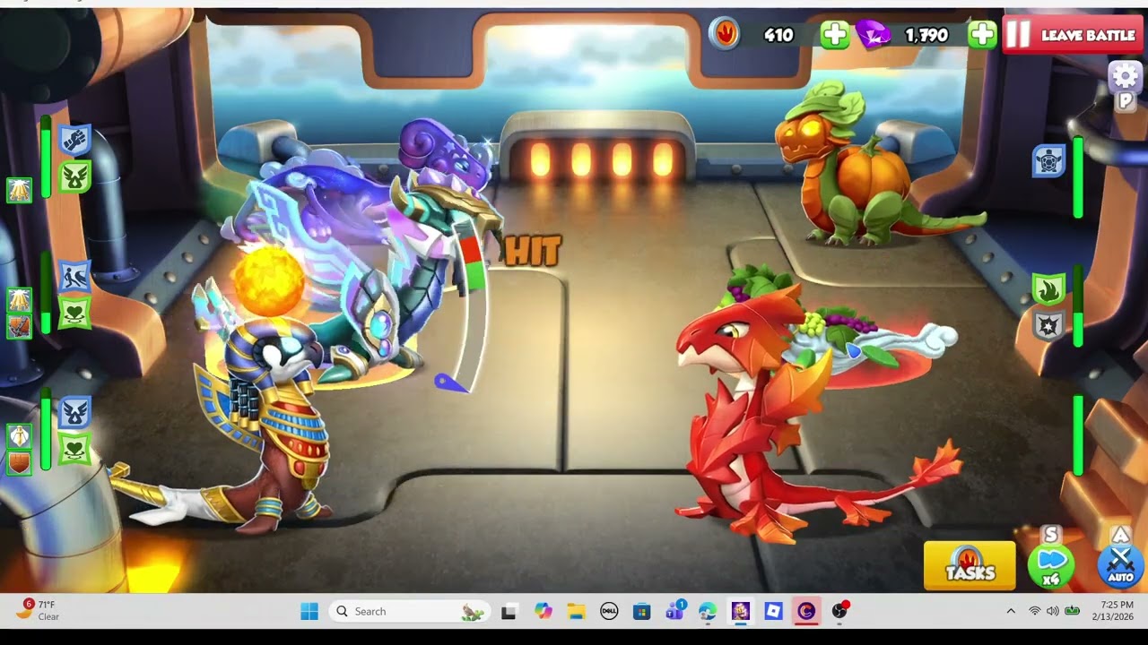Image resolution: width=1148 pixels, height=645 pixels.
Task: Click the Leave Battle button
Action: [x=1074, y=36]
